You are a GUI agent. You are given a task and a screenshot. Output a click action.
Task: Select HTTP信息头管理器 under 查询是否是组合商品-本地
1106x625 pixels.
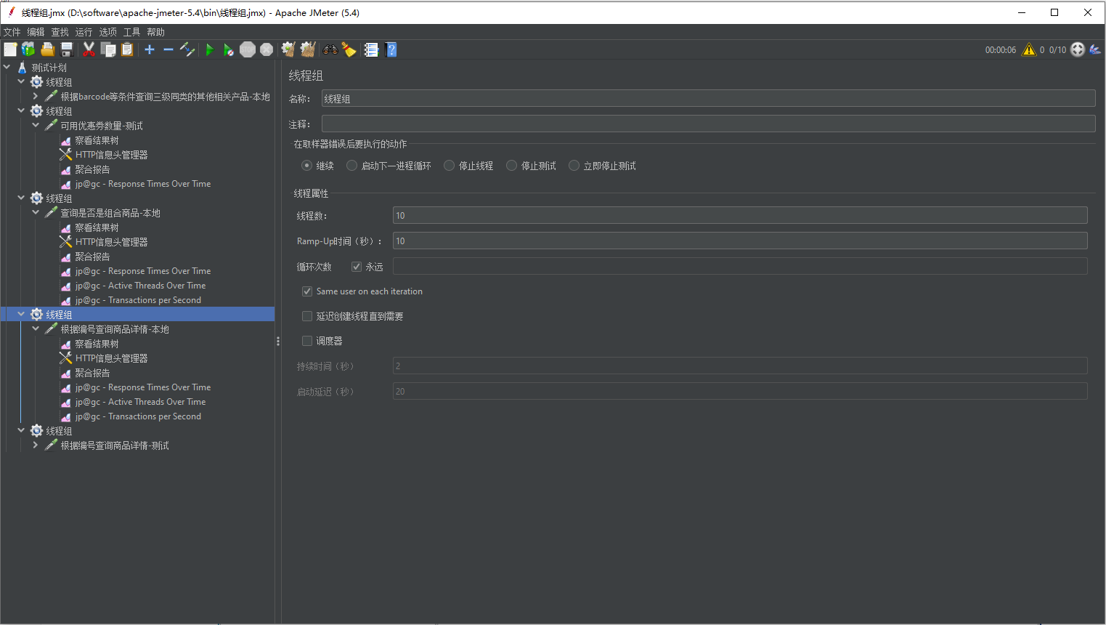click(x=111, y=242)
